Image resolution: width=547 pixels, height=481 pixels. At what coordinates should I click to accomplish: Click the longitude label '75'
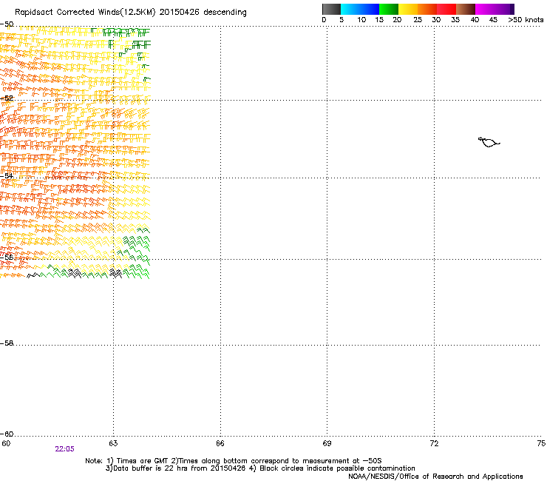[x=541, y=443]
